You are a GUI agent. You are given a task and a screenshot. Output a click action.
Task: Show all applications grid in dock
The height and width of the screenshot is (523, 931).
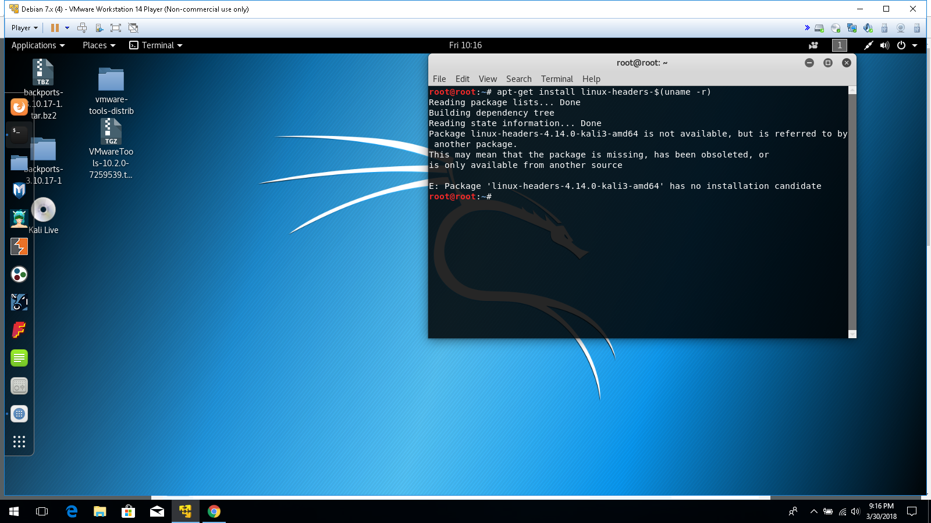click(19, 442)
